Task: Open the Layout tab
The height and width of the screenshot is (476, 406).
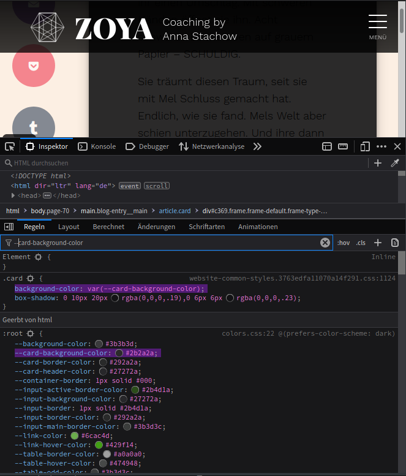Action: [69, 227]
